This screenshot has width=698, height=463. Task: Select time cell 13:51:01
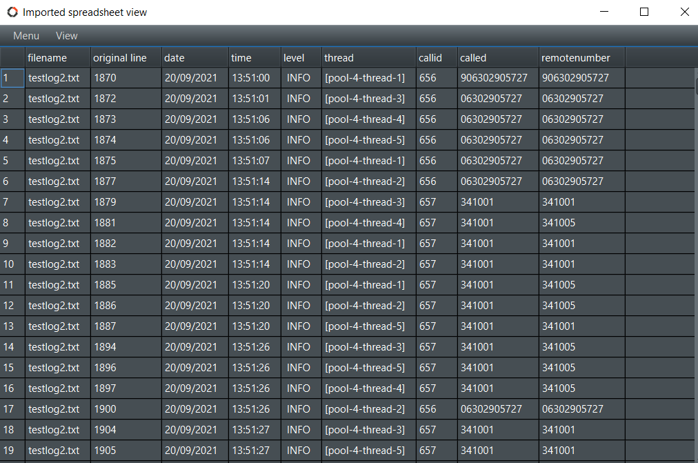click(255, 99)
